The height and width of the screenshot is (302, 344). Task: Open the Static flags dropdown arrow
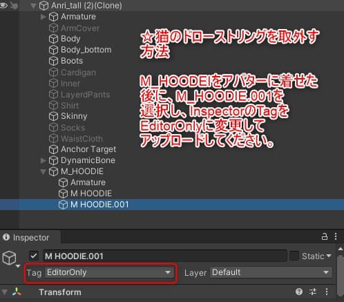tap(329, 256)
